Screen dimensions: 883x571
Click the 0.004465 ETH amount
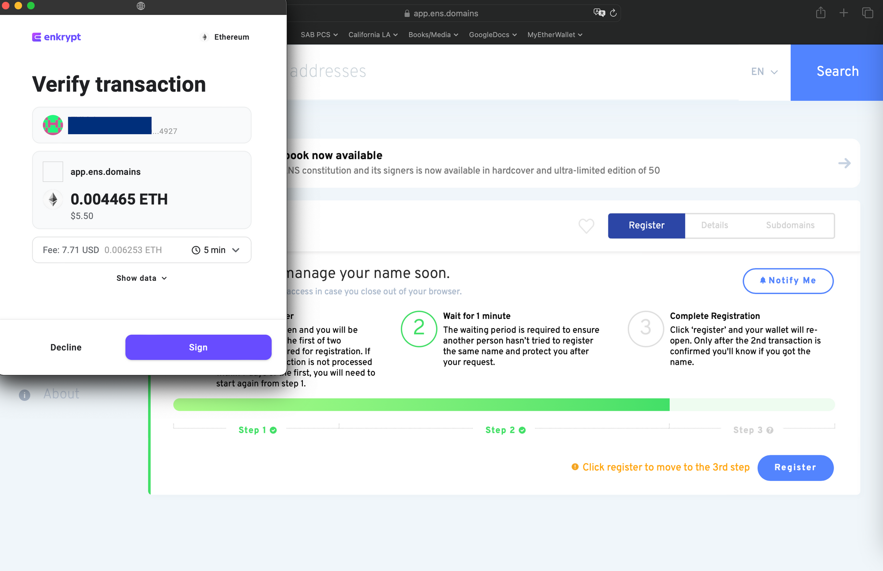point(119,199)
